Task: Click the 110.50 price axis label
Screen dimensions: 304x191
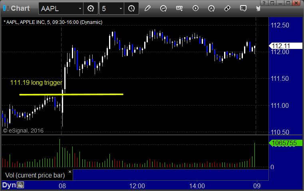Action: point(280,132)
